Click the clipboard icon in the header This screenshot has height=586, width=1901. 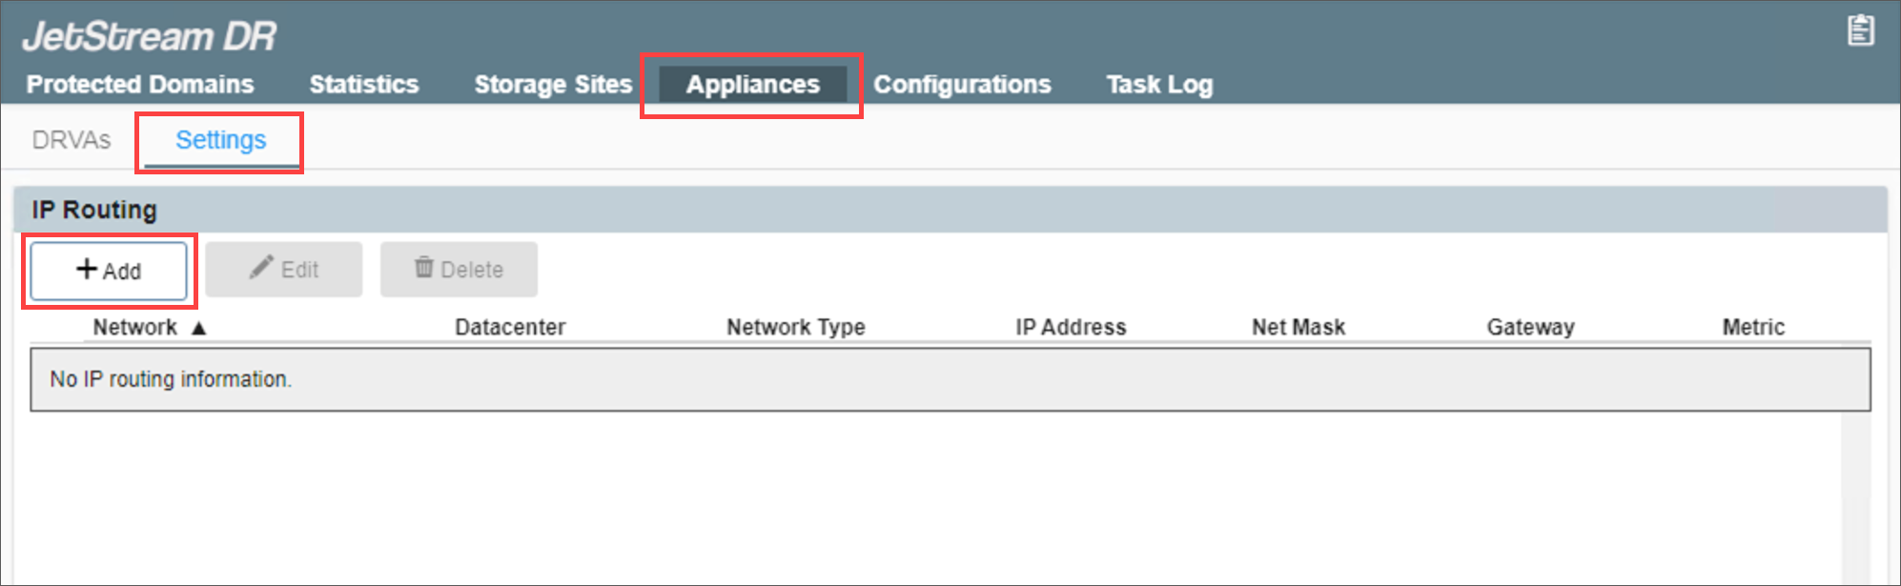tap(1860, 30)
